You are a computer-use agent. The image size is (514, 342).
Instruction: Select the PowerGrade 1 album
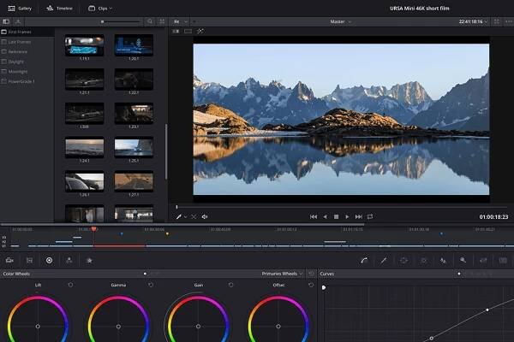tap(27, 81)
